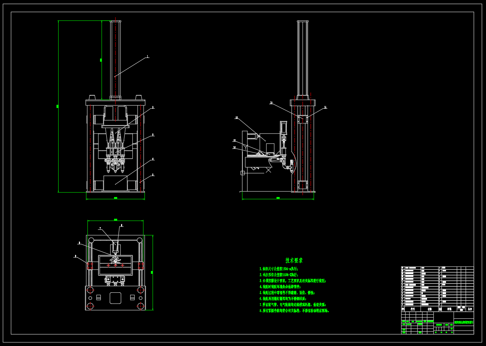Click the green drawing title in title block
This screenshot has width=486, height=346.
click(x=464, y=322)
